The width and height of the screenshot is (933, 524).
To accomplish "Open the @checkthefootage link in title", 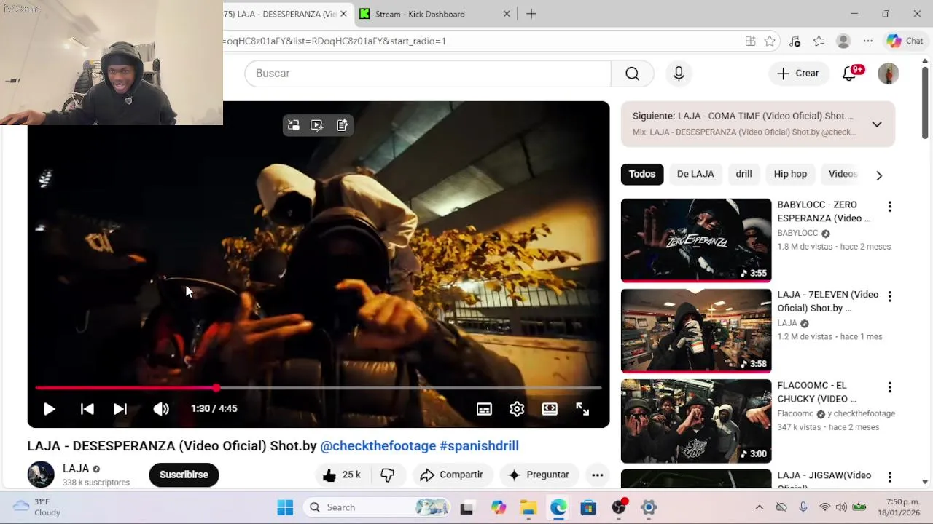I will [378, 446].
